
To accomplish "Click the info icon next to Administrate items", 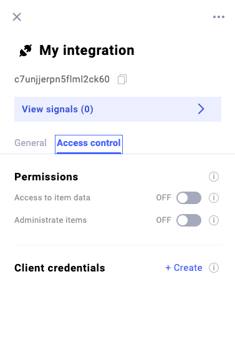I will 214,220.
